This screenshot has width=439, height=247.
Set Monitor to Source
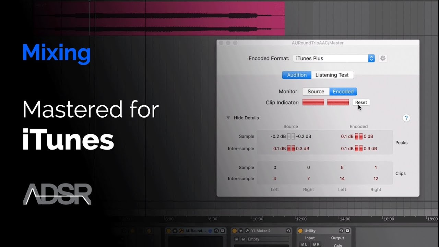click(x=316, y=92)
